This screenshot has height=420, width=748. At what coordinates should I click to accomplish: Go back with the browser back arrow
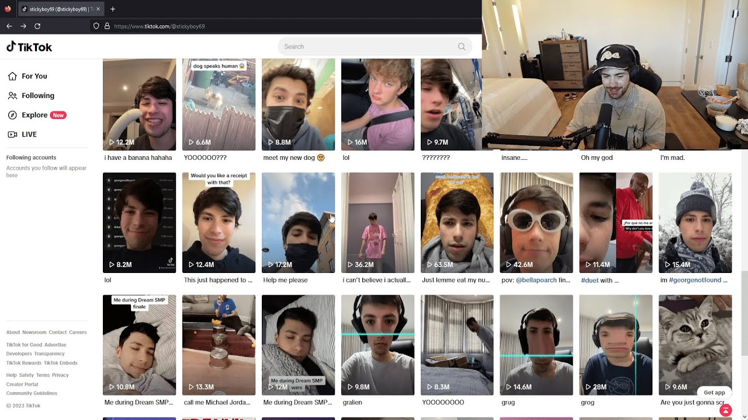click(9, 26)
